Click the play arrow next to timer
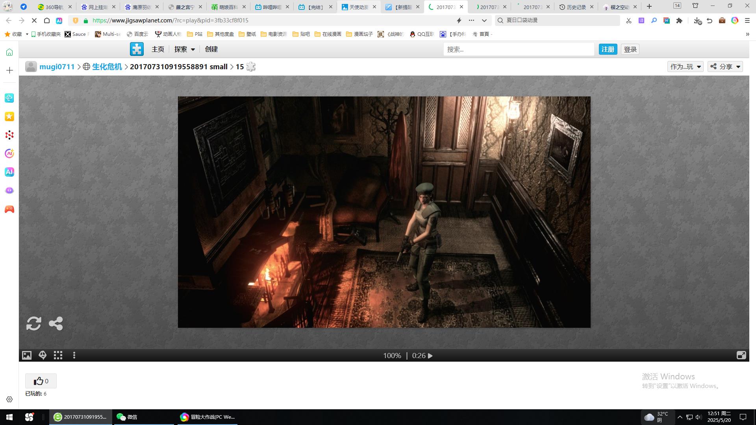The image size is (756, 425). pos(430,356)
